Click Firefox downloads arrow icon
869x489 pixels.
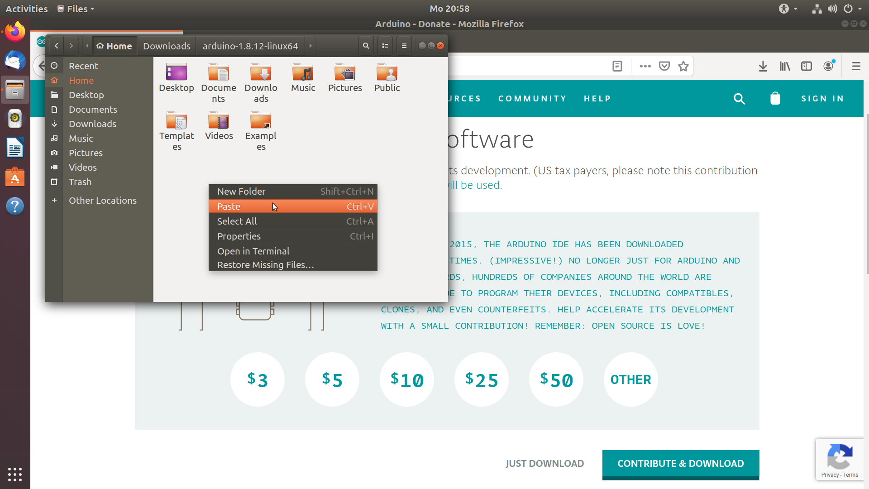click(763, 66)
